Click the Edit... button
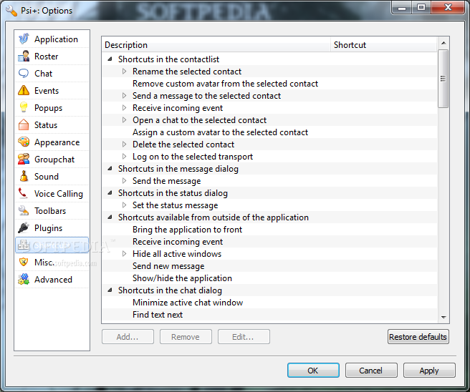This screenshot has height=392, width=470. point(244,337)
